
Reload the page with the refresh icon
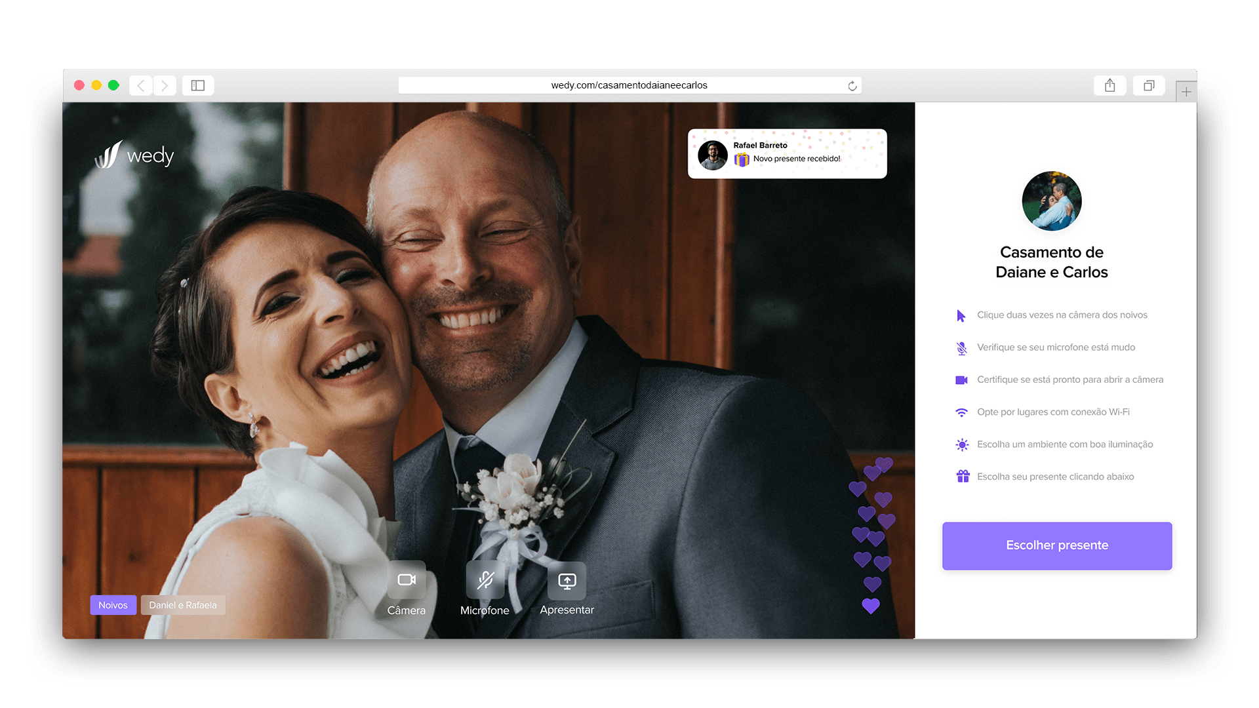coord(852,86)
